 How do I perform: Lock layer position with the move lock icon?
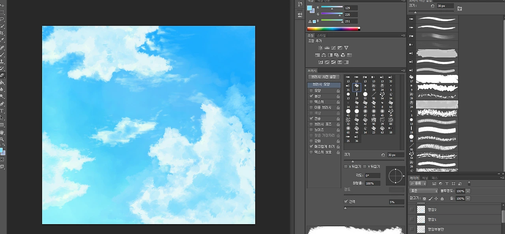coord(436,198)
